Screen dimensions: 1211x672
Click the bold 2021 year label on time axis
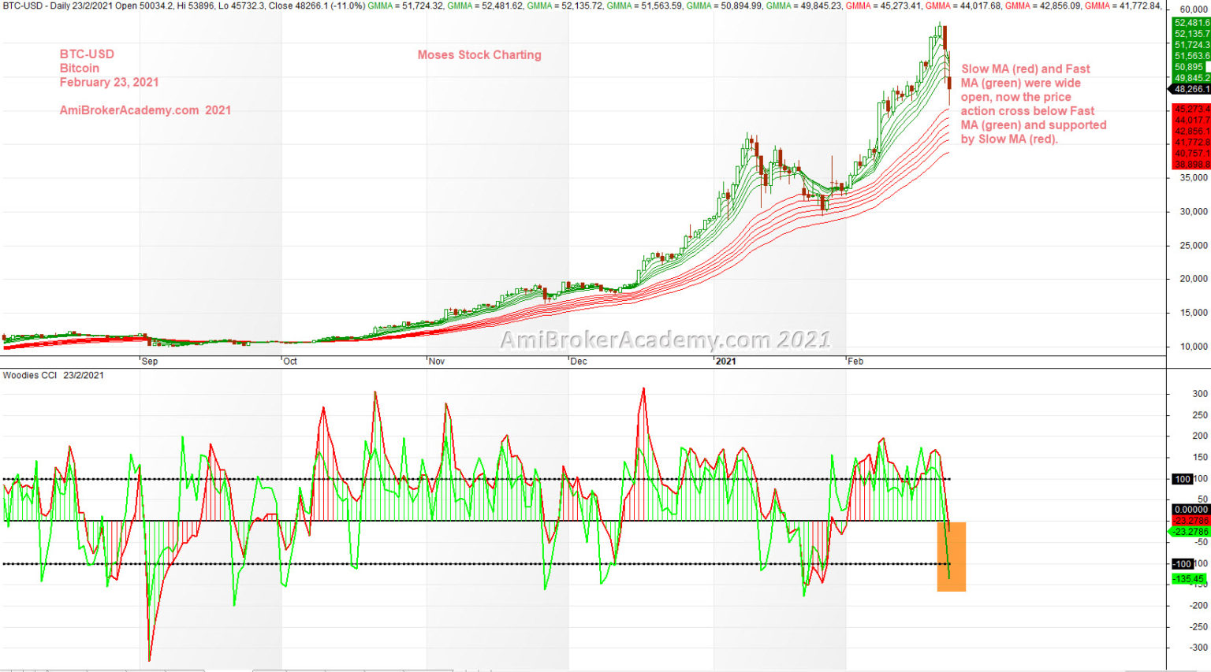coord(725,362)
